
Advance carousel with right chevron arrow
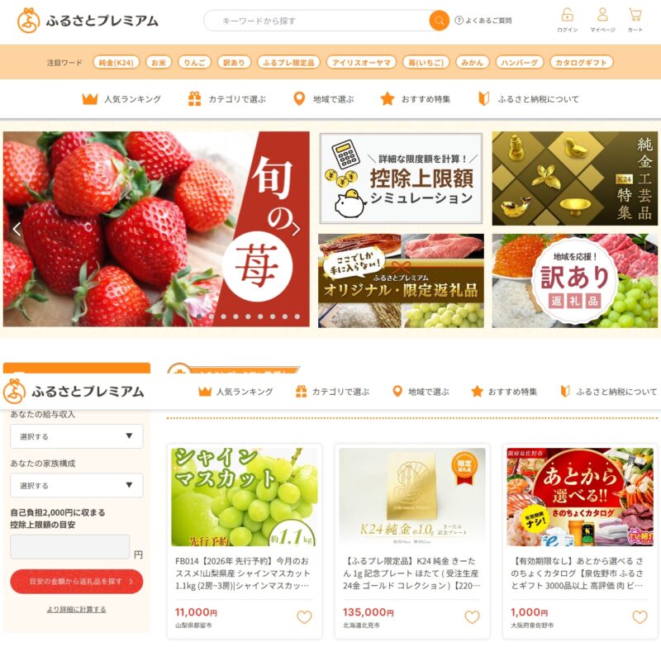point(296,229)
